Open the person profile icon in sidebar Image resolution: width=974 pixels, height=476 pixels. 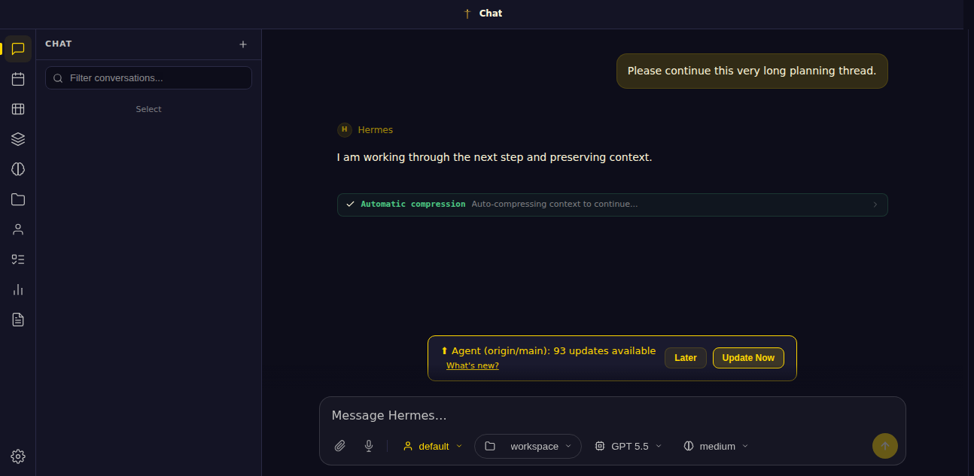tap(18, 229)
